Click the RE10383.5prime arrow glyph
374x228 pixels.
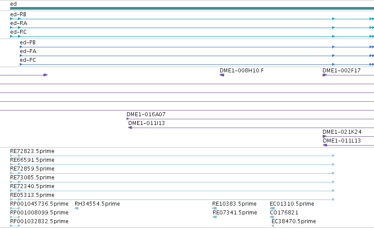click(x=214, y=208)
